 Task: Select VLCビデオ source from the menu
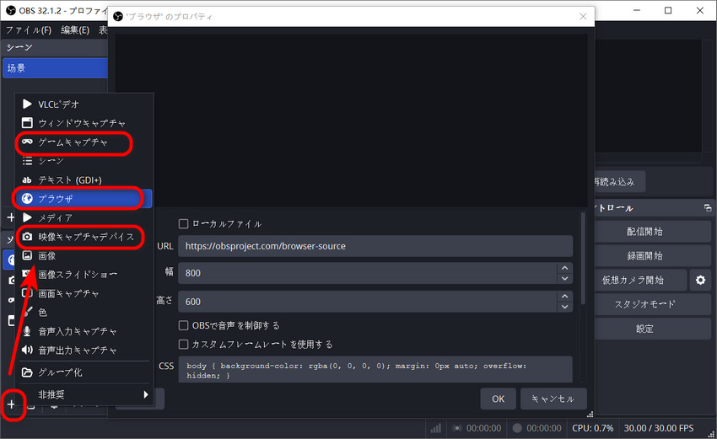(x=84, y=104)
